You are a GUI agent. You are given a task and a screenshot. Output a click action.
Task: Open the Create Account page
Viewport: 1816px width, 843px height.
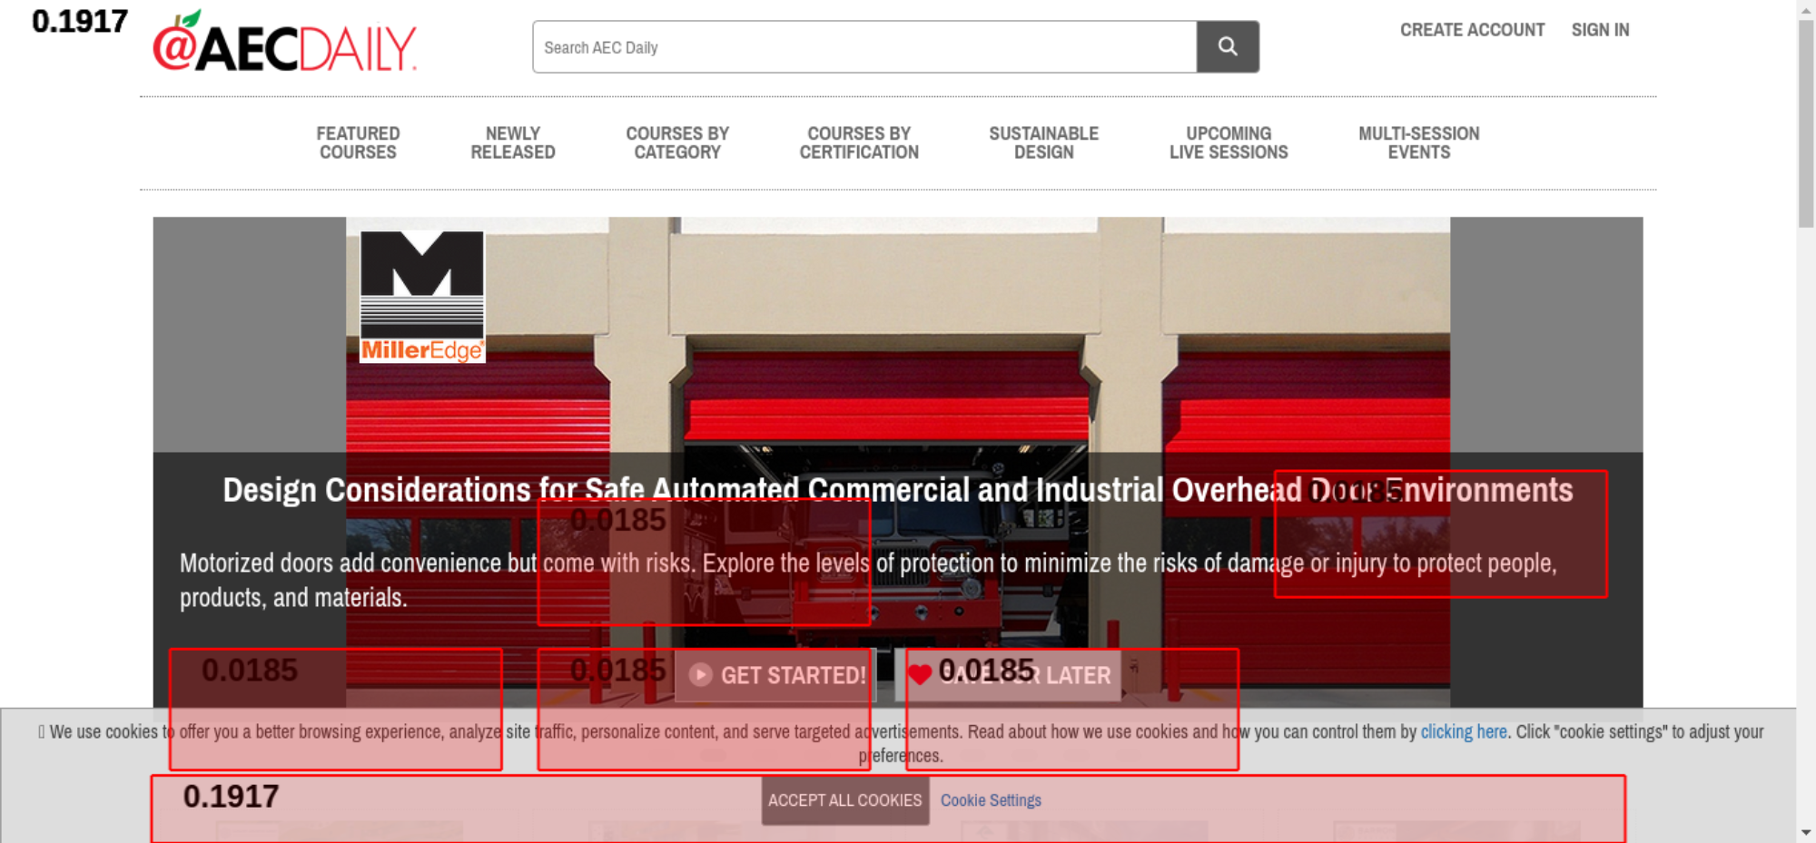[x=1471, y=30]
